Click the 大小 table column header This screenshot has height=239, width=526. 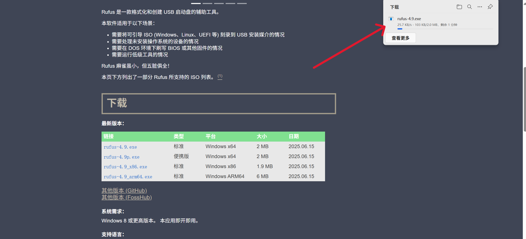(262, 136)
